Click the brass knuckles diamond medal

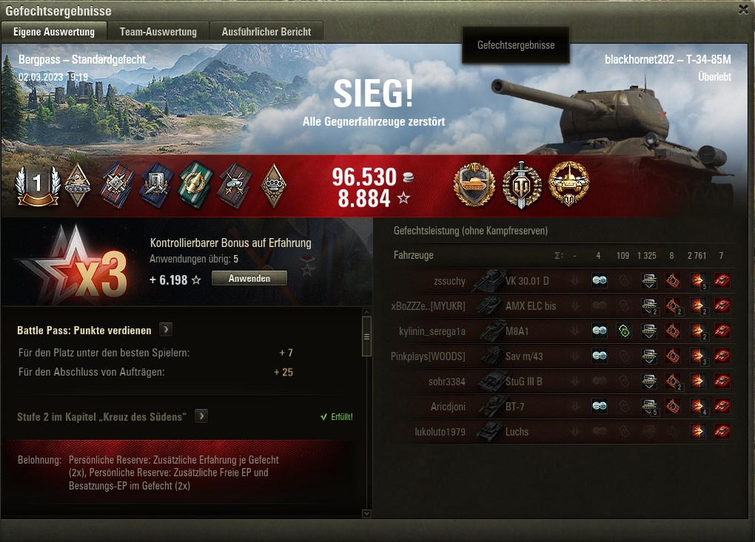tap(273, 185)
